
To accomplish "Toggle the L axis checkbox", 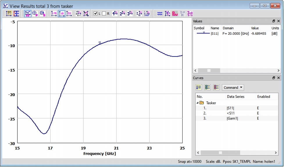I will point(96,14).
